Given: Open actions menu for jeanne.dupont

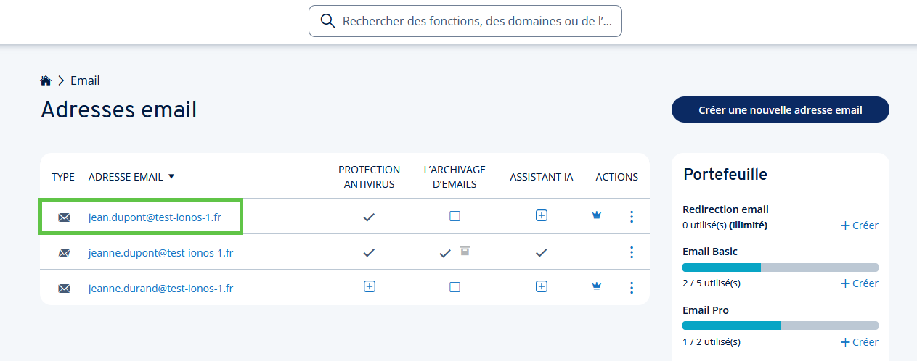Looking at the screenshot, I should (x=631, y=252).
